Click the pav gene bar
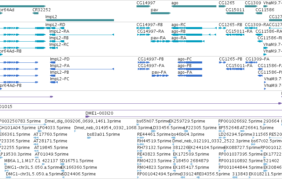The height and width of the screenshot is (179, 282). (x=161, y=13)
